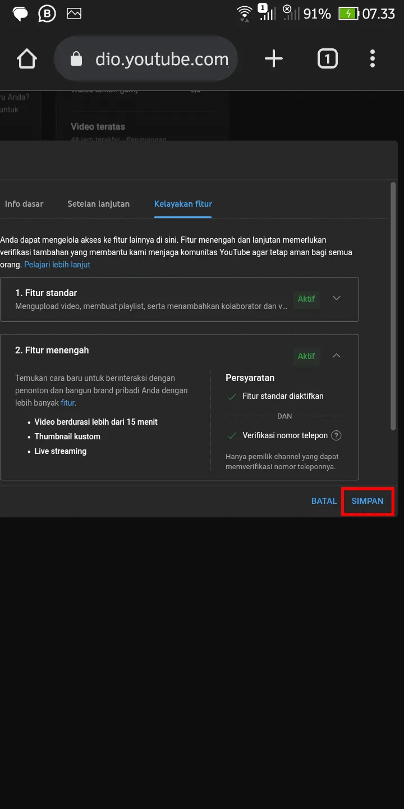Screen dimensions: 404x809
Task: Click the SIMPAN button
Action: click(x=368, y=501)
